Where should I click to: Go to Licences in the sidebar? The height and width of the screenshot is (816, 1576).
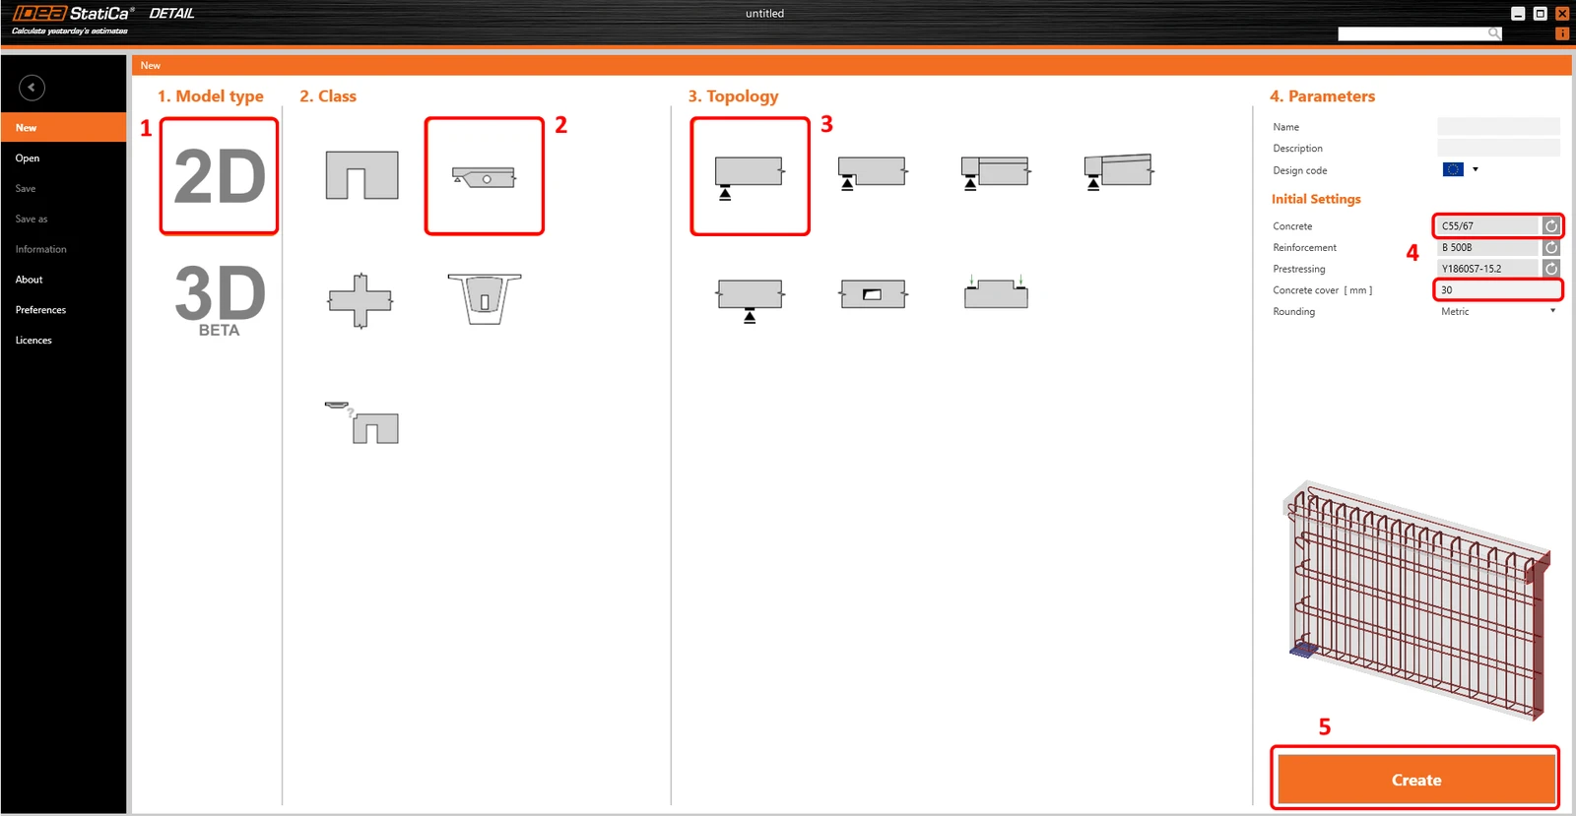coord(33,341)
